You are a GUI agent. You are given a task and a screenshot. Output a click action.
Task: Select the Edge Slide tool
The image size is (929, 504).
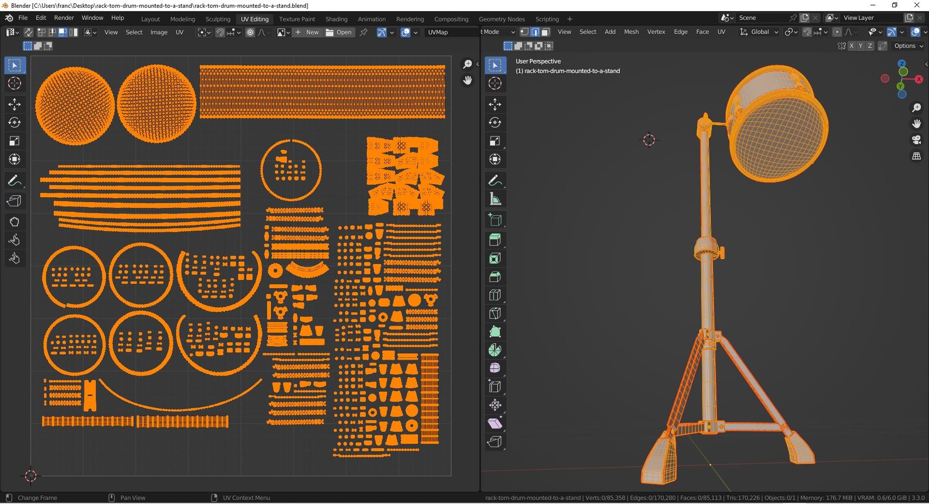coord(495,387)
